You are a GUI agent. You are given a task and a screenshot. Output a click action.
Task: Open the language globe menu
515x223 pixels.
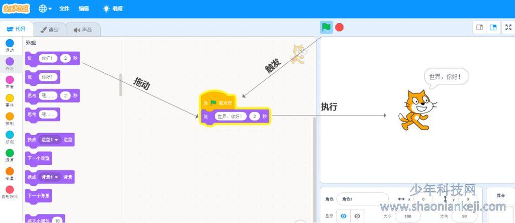(45, 9)
